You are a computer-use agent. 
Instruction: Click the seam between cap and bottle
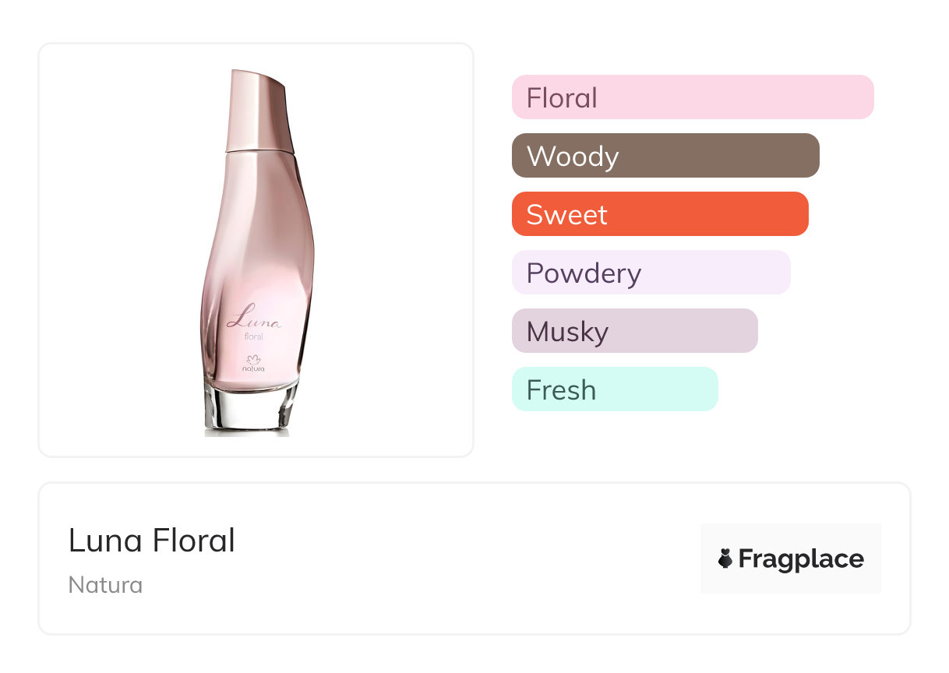261,151
